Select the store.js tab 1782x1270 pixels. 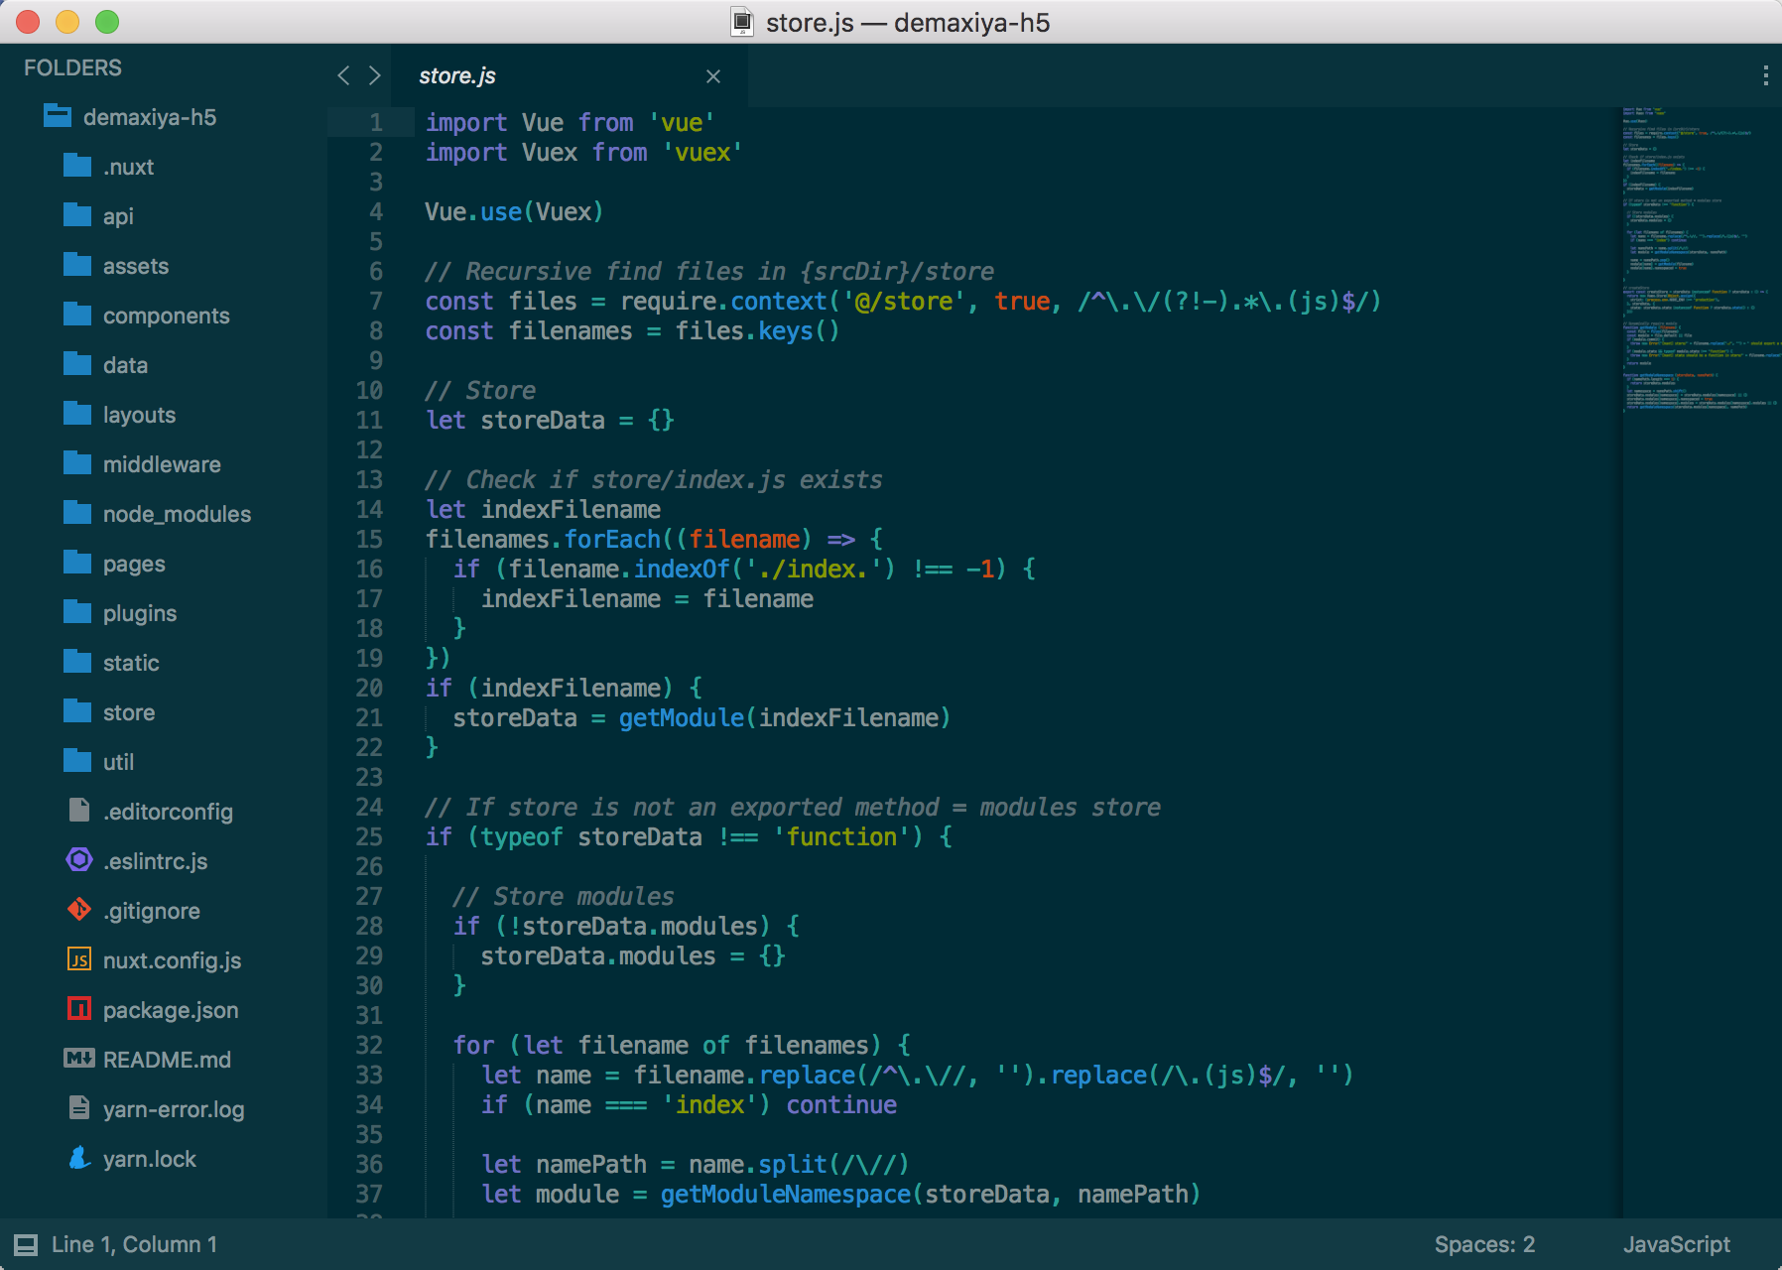coord(457,76)
